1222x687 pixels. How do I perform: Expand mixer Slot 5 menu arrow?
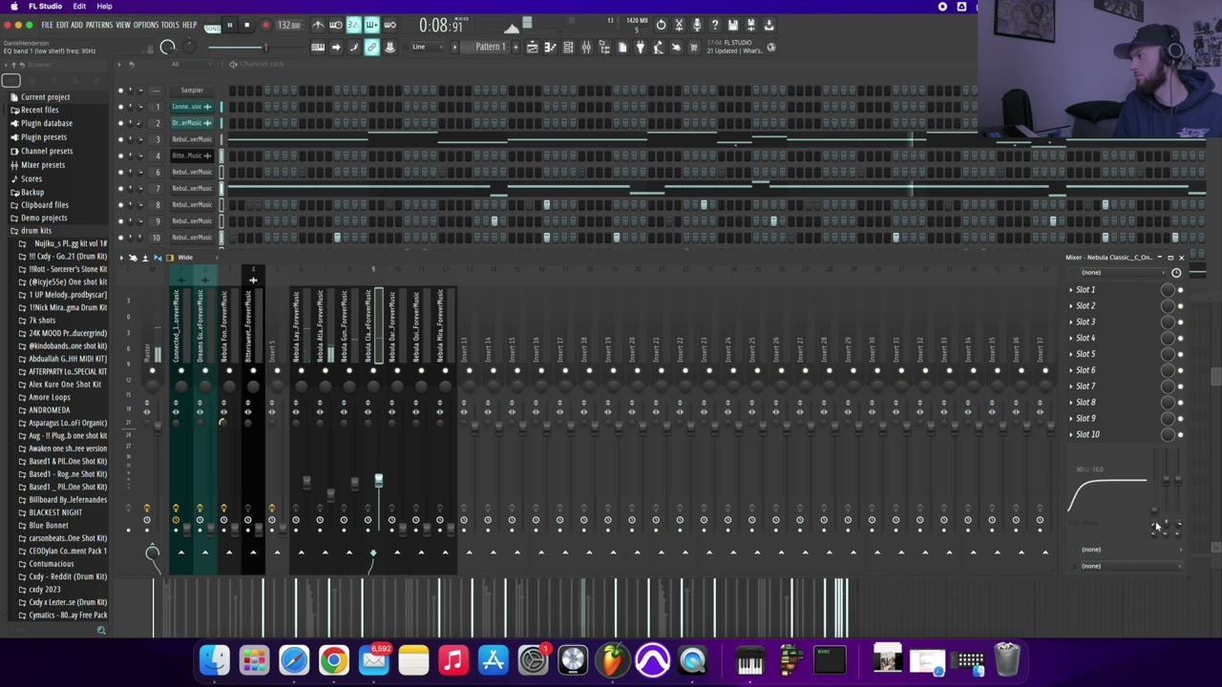coord(1071,354)
